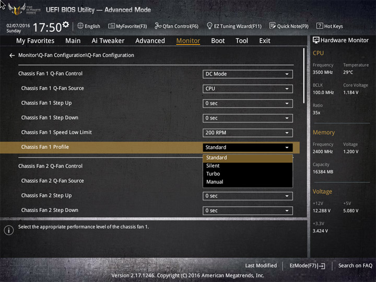Switch to Tool tab

pyautogui.click(x=242, y=41)
